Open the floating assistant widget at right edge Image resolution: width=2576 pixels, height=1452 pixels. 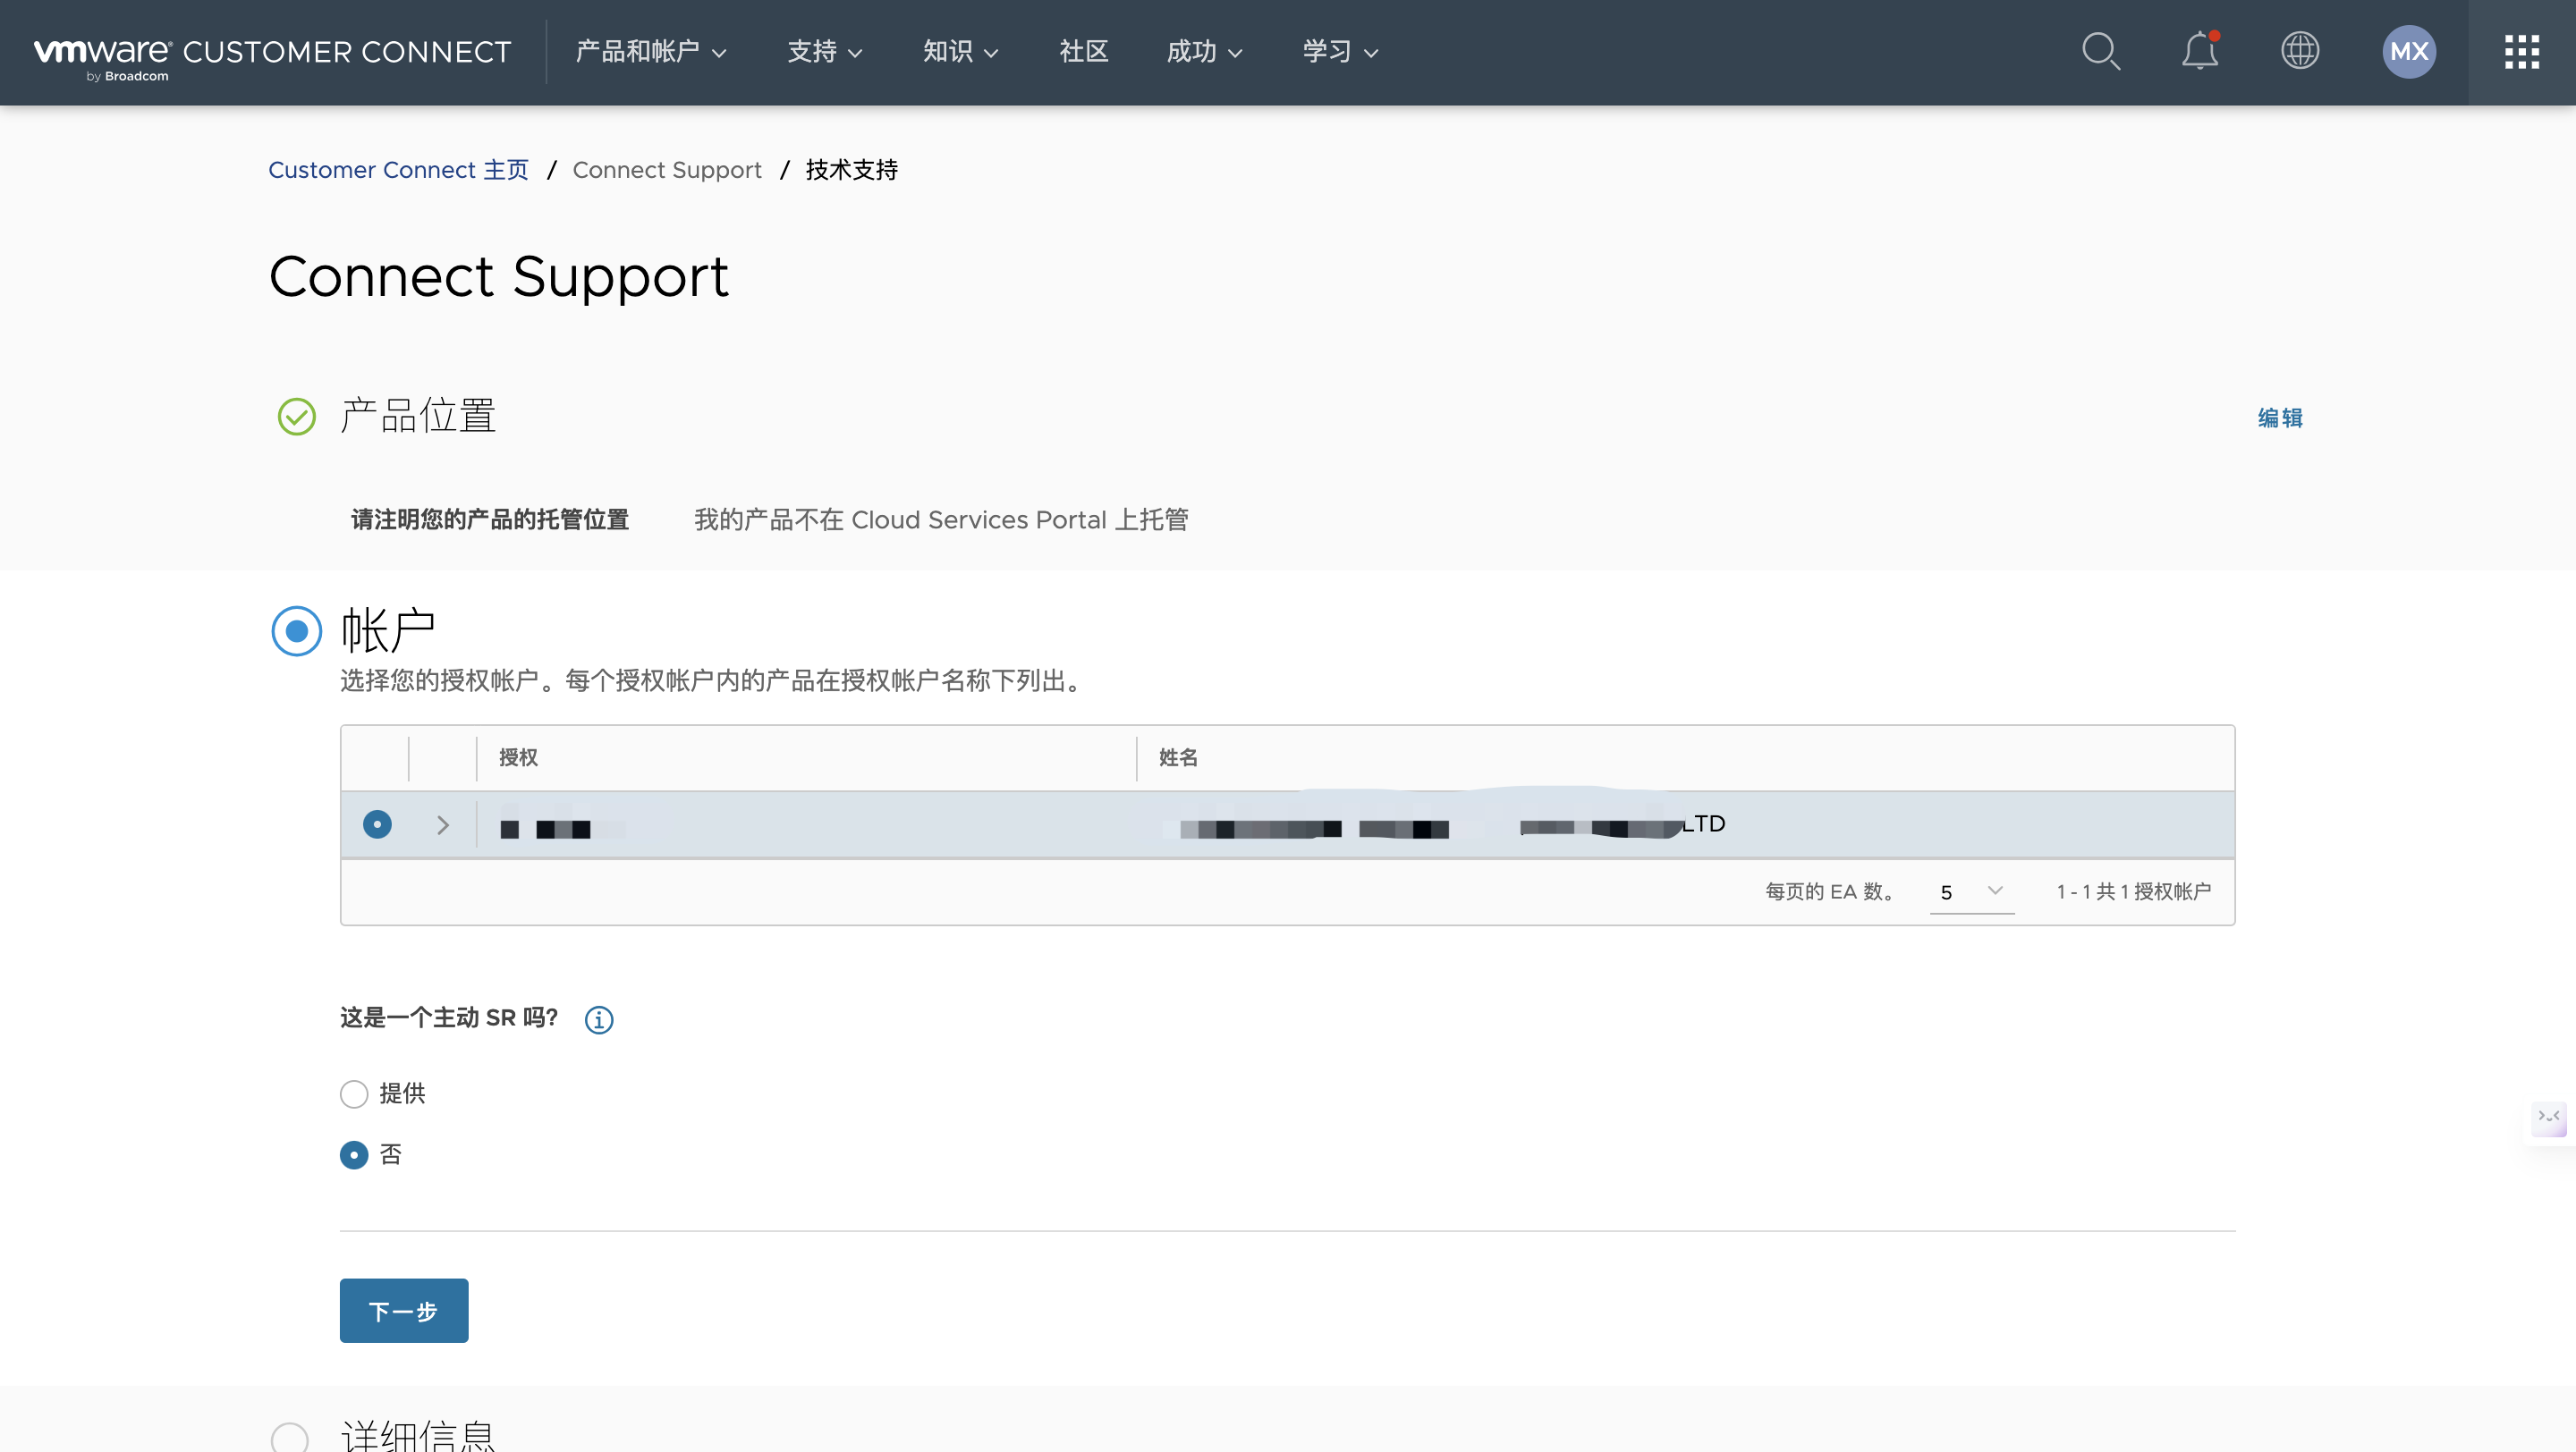tap(2550, 1118)
